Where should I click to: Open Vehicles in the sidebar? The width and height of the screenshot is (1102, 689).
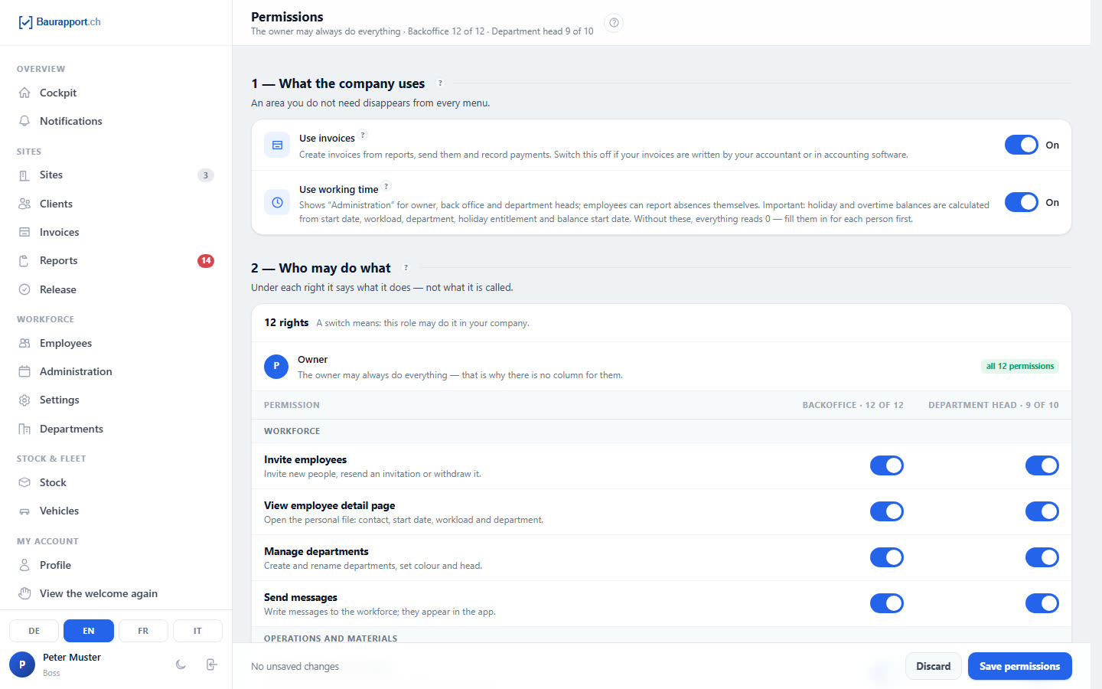[x=116, y=511]
